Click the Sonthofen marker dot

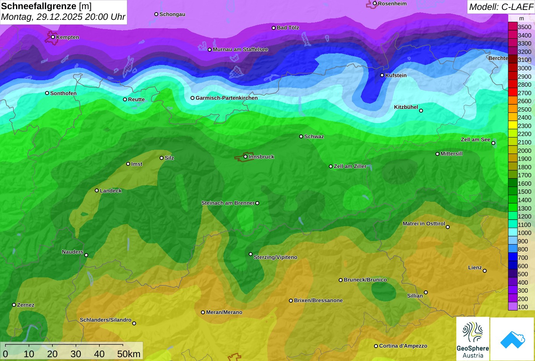click(x=47, y=93)
